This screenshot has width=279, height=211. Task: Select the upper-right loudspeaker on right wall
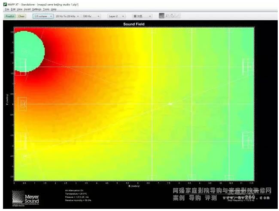pos(247,67)
